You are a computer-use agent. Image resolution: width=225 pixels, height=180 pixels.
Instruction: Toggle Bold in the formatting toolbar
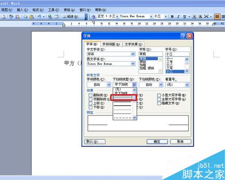[172, 17]
